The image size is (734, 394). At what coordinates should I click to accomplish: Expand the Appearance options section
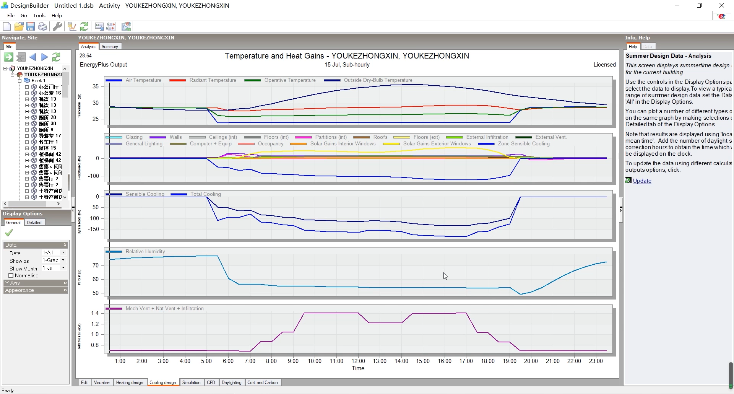pyautogui.click(x=36, y=290)
